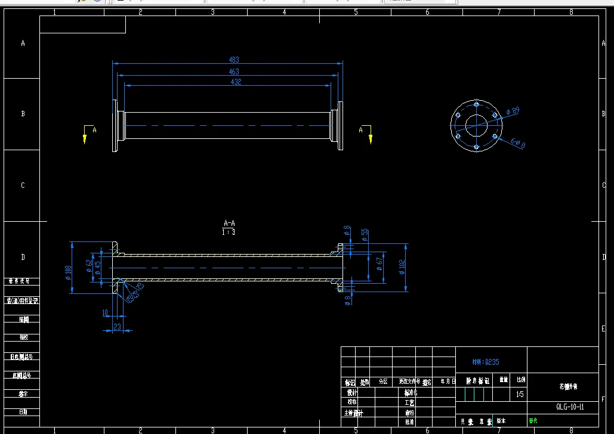The width and height of the screenshot is (614, 434).
Task: Click the 标准化 title block label
Action: click(411, 392)
